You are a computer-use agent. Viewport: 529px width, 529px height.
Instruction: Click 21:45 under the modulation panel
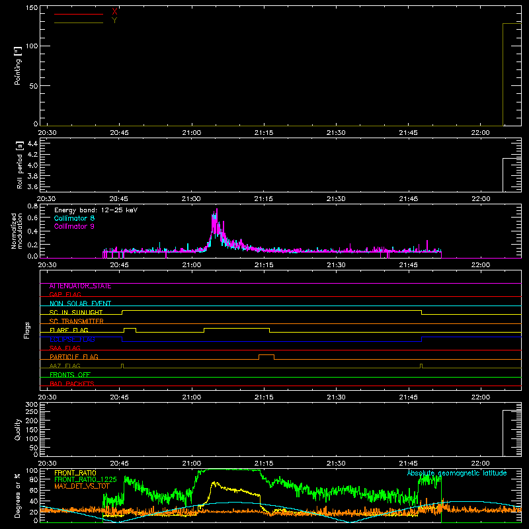408,265
